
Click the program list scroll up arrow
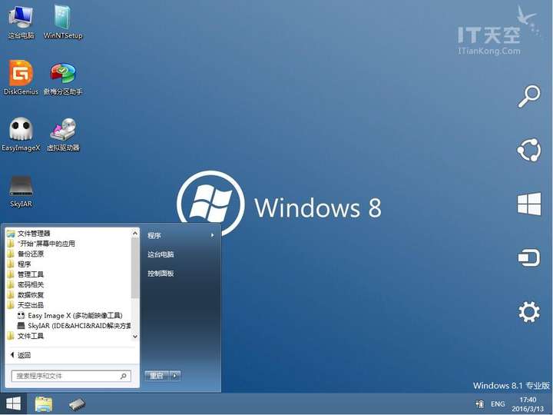135,233
